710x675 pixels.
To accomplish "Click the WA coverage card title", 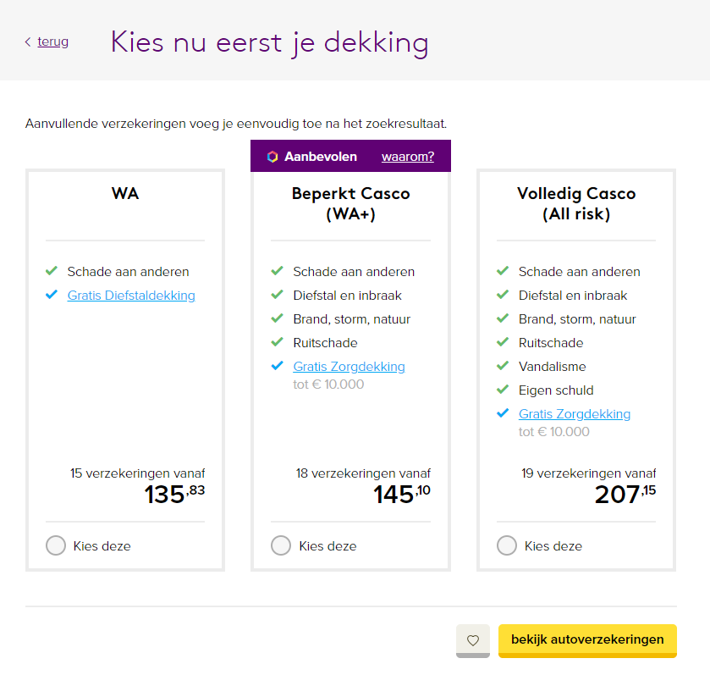I will point(125,194).
